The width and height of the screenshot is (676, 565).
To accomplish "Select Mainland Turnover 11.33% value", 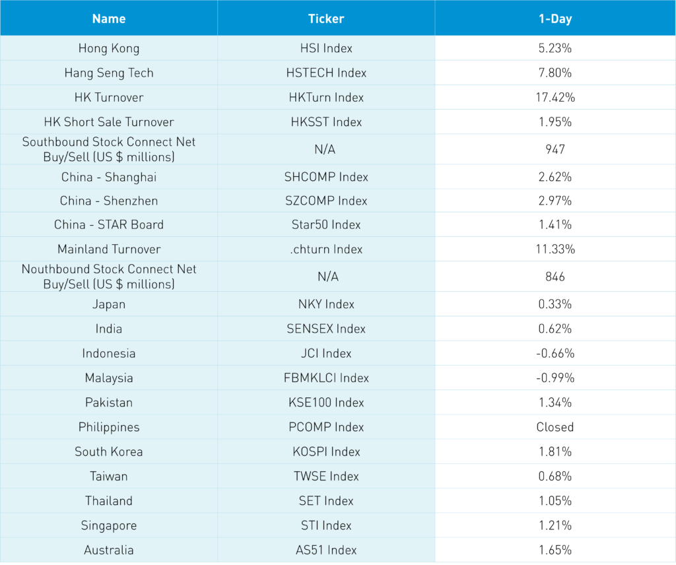I will [555, 249].
